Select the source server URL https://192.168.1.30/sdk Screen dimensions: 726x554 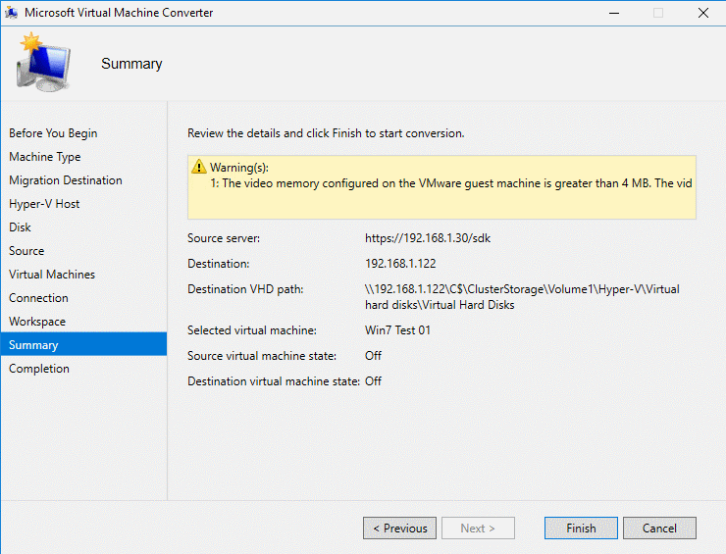point(428,238)
